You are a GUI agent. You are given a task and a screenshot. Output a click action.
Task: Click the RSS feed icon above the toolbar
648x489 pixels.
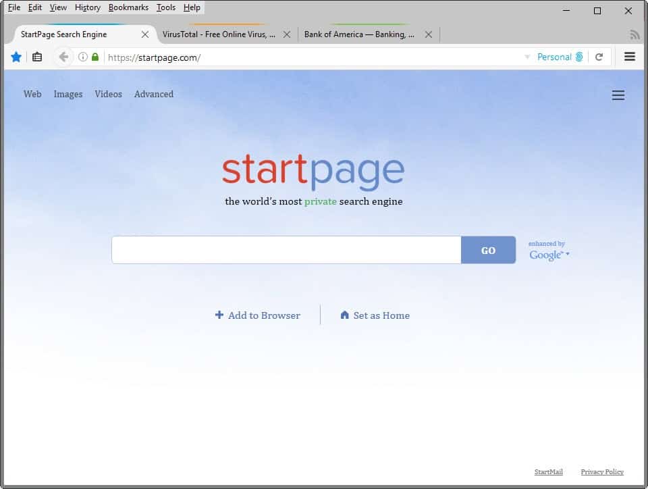pos(634,34)
